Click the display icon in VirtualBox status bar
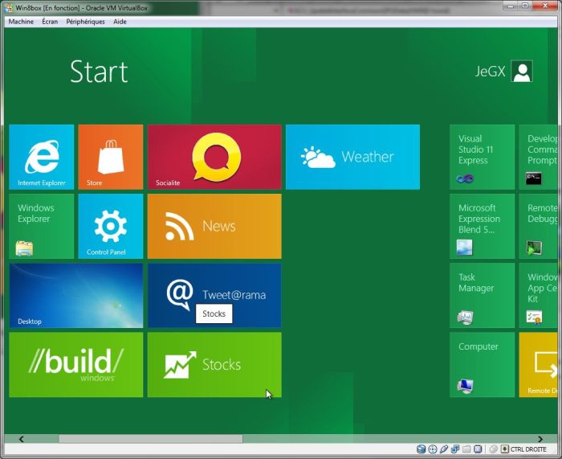The height and width of the screenshot is (459, 562). pos(478,449)
